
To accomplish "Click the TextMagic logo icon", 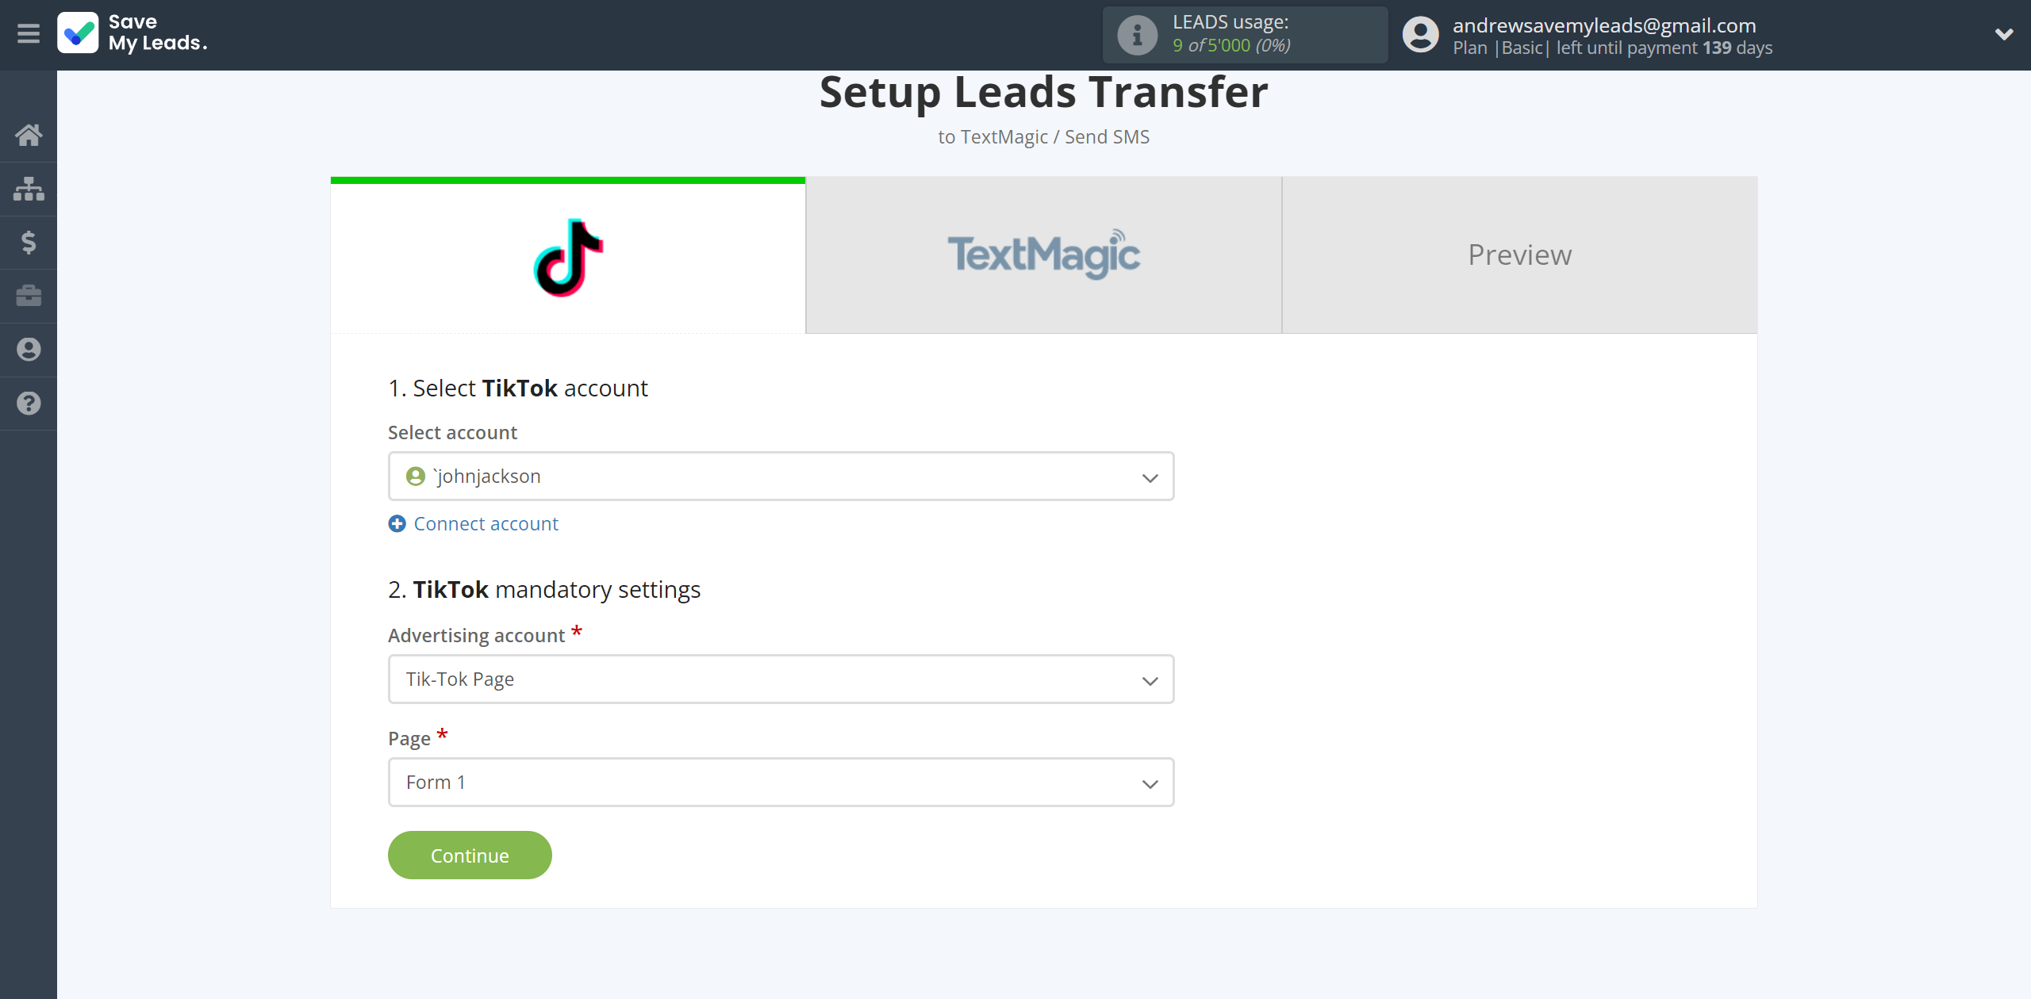I will [1046, 255].
